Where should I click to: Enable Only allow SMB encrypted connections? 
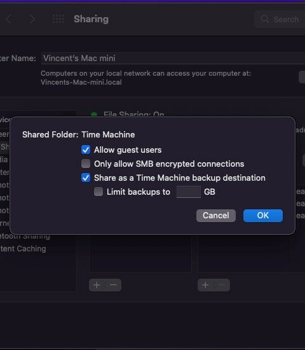click(86, 164)
